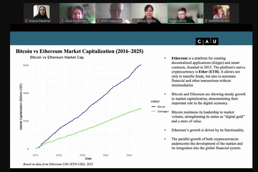Click the blue Bitcoin legend swatch
Image resolution: width=258 pixels, height=172 pixels.
pos(154,107)
